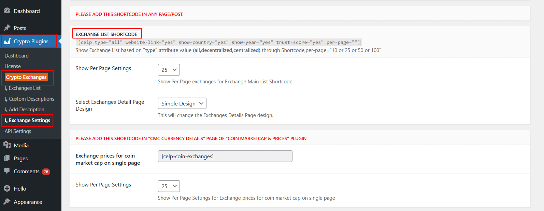The width and height of the screenshot is (544, 211).
Task: Open the coin exchanges per-page dropdown
Action: (x=169, y=186)
